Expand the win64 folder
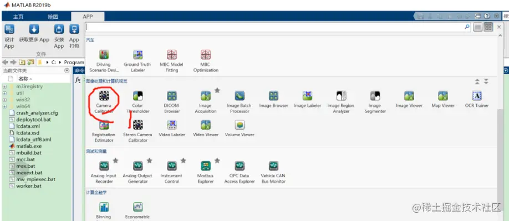Screen dimensions: 509x221 (4, 106)
